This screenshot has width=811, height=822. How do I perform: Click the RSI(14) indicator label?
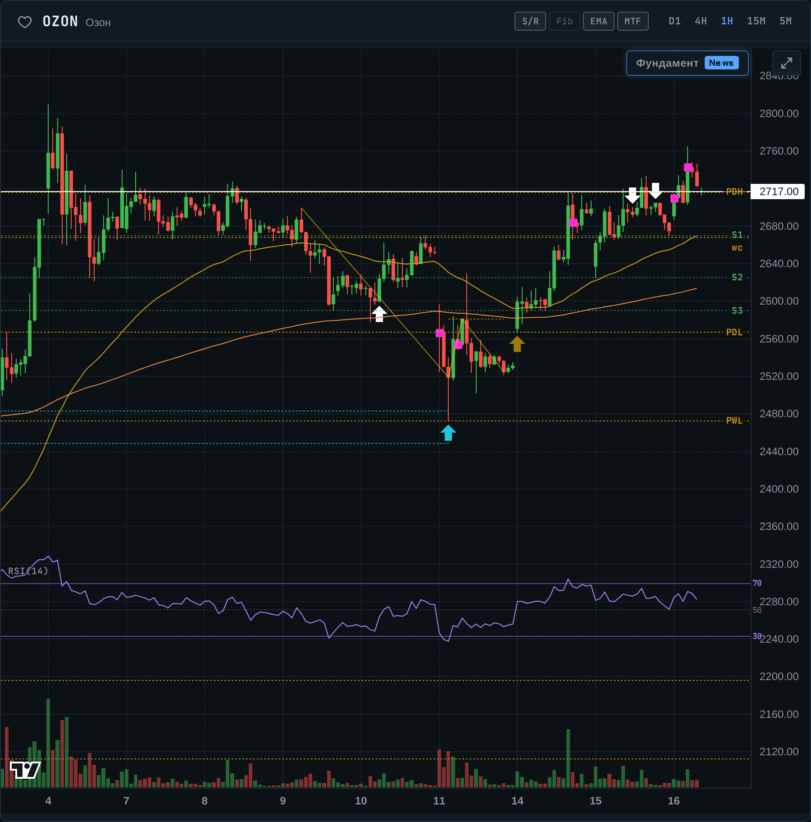[28, 571]
